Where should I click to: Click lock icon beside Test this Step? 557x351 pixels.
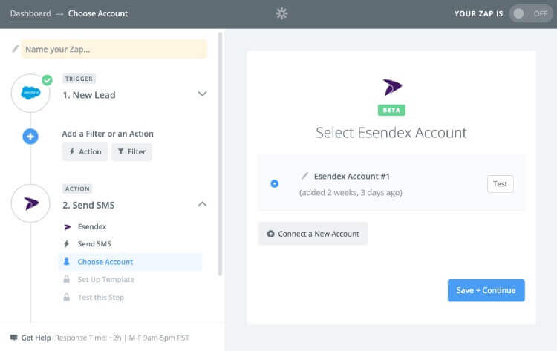[x=66, y=297]
